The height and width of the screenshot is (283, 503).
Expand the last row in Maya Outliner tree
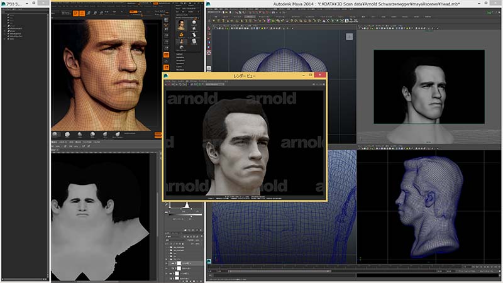pyautogui.click(x=6, y=38)
